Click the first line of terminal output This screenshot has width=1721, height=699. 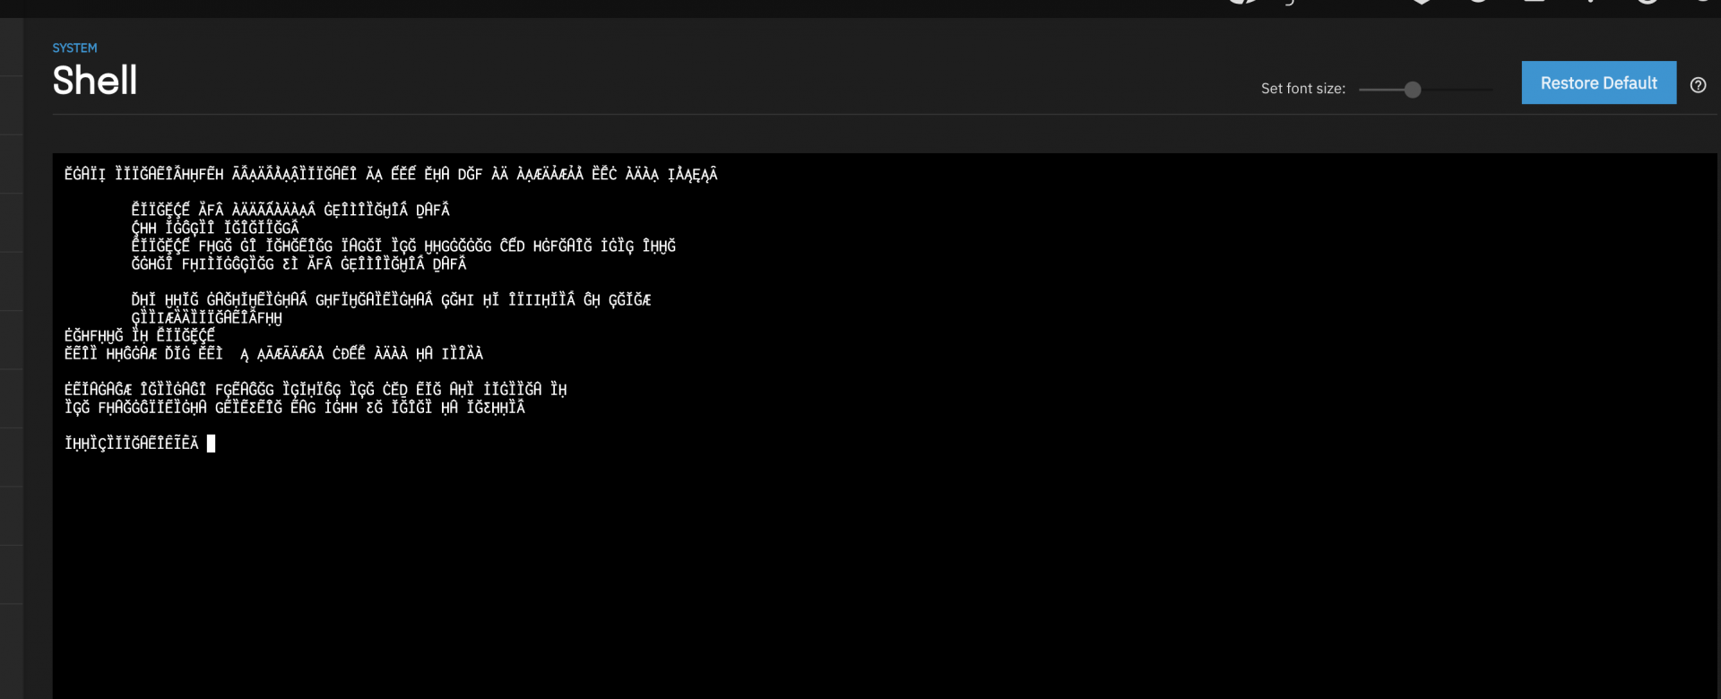click(x=391, y=175)
